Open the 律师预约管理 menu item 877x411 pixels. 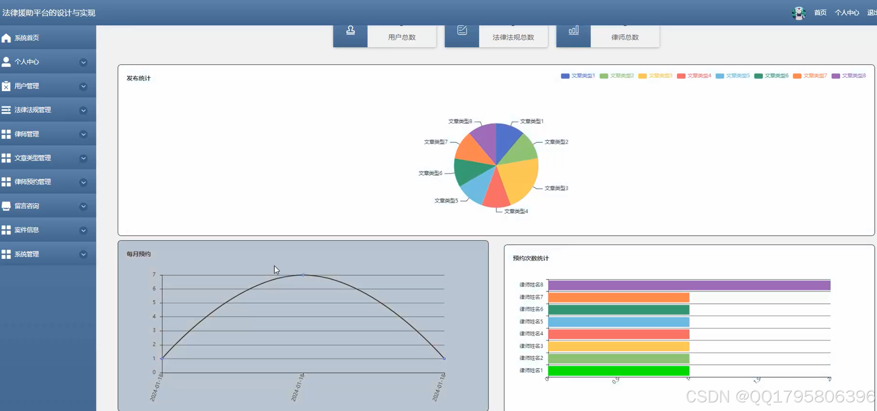point(33,182)
